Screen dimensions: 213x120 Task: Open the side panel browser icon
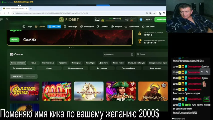click(164, 13)
